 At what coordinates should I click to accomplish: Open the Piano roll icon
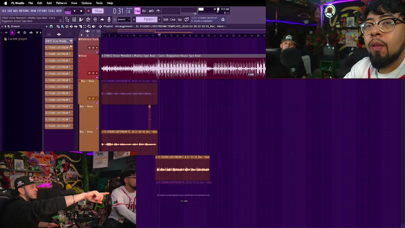pyautogui.click(x=81, y=20)
